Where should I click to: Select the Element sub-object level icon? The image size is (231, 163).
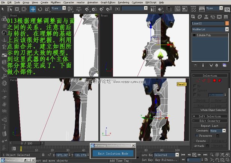coord(220,80)
